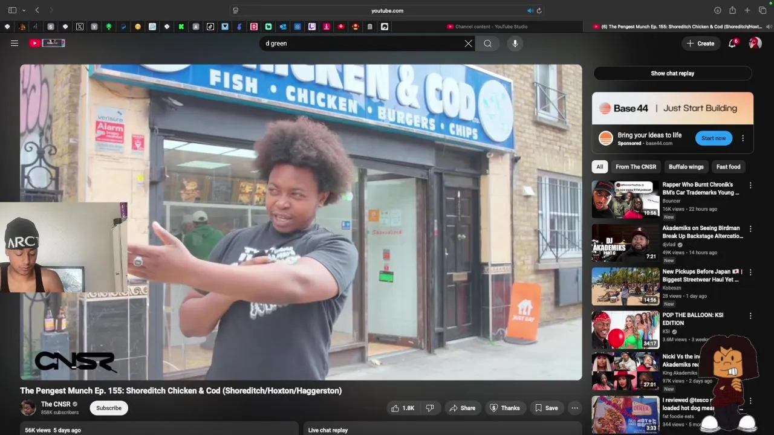The width and height of the screenshot is (774, 435).
Task: Save the video to a playlist
Action: point(547,408)
